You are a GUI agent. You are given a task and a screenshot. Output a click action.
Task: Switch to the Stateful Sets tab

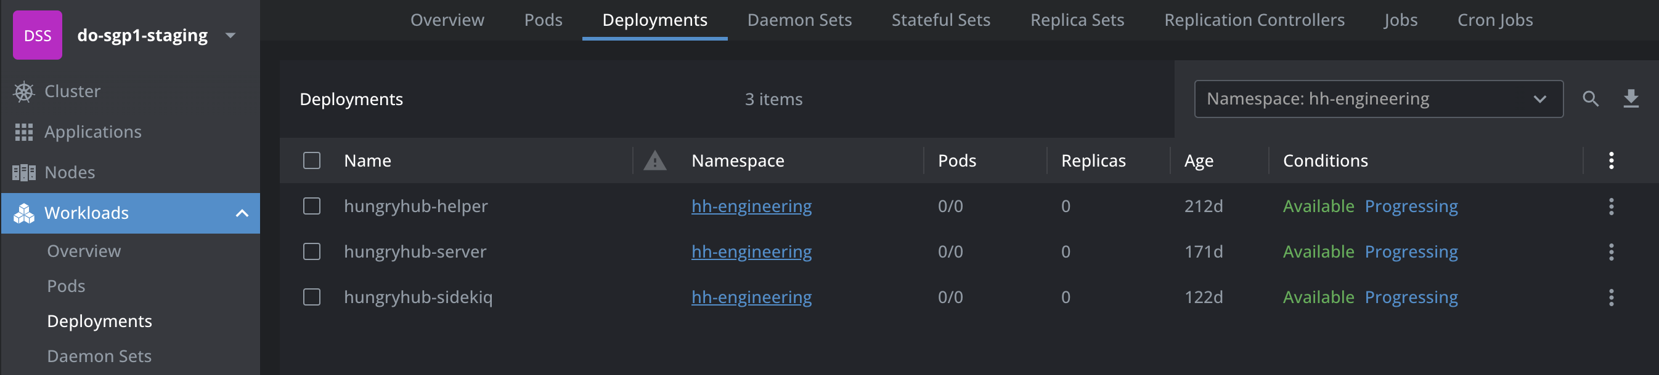click(x=940, y=20)
